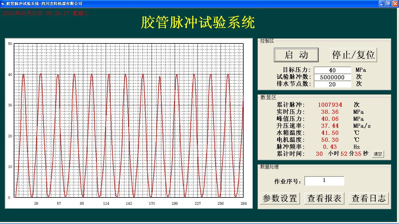
Task: Click the application icon in title bar
Action: click(x=3, y=3)
